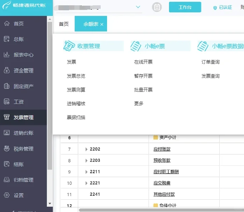Screen dimensions: 244x212
Task: Click the 首页 home icon in sidebar
Action: tap(7, 23)
